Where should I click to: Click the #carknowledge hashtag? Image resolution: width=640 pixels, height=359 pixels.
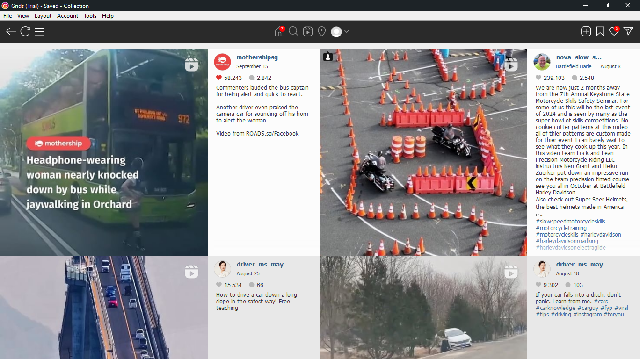[555, 308]
